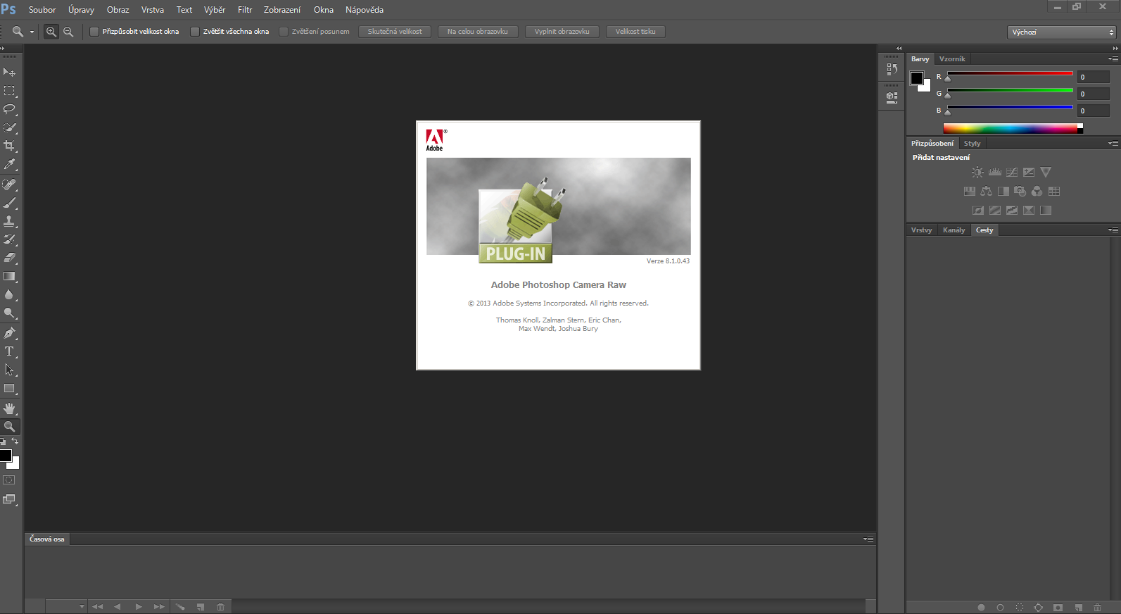Toggle 'Zvětšení posunem' checkbox
The height and width of the screenshot is (614, 1121).
pyautogui.click(x=284, y=32)
